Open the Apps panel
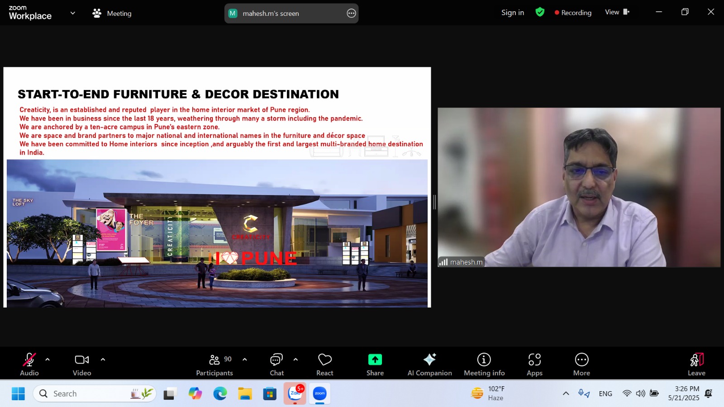Viewport: 724px width, 407px height. click(534, 364)
